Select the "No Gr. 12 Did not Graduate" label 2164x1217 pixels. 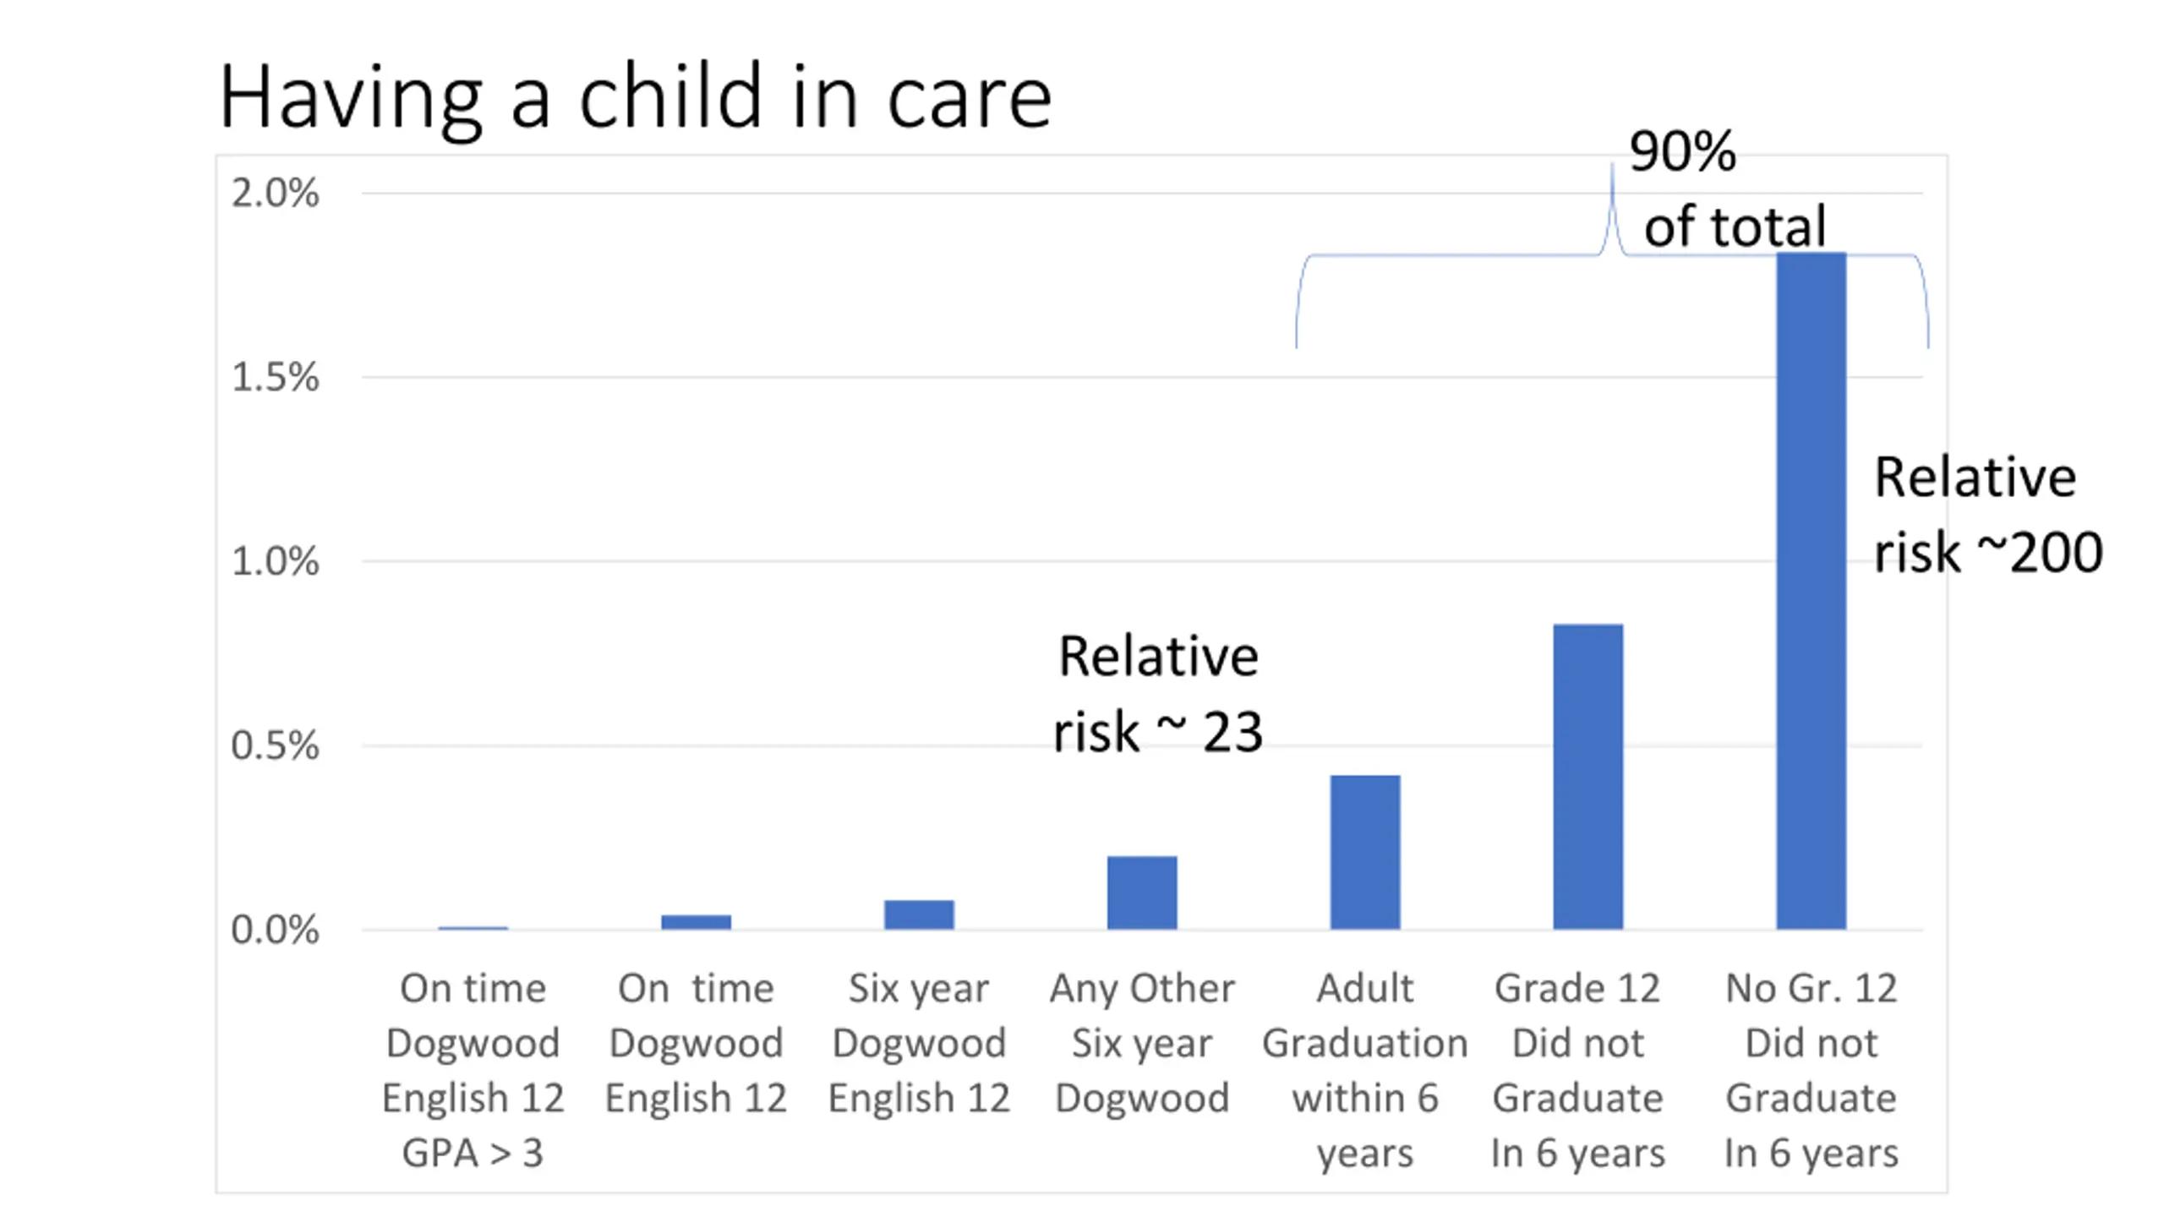[1811, 1070]
